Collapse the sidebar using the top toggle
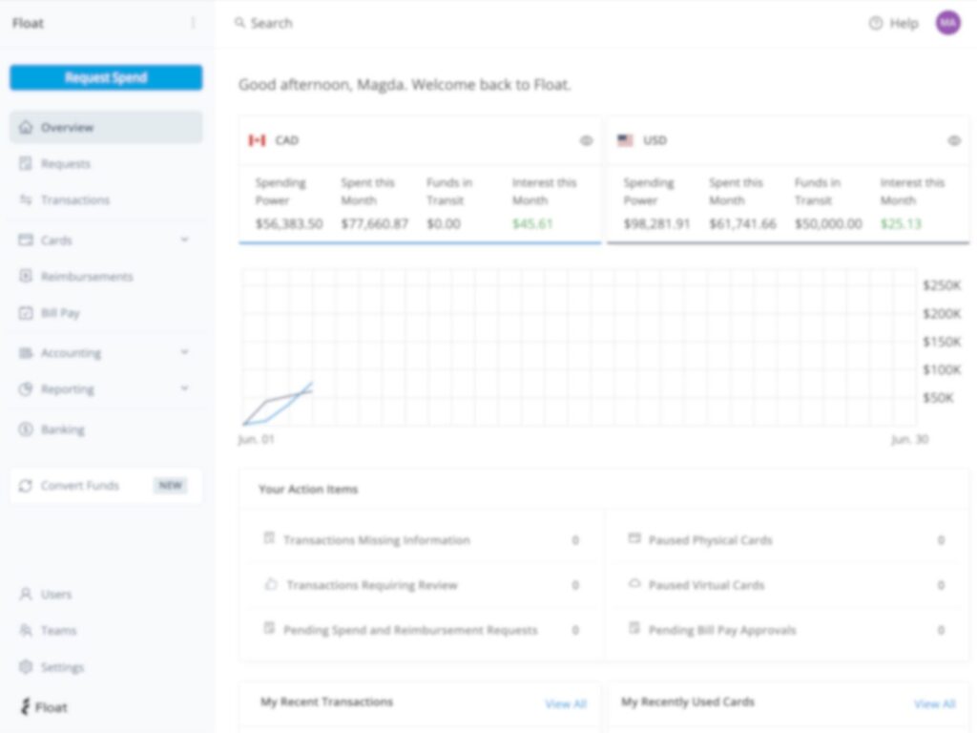The height and width of the screenshot is (733, 977). click(x=193, y=22)
